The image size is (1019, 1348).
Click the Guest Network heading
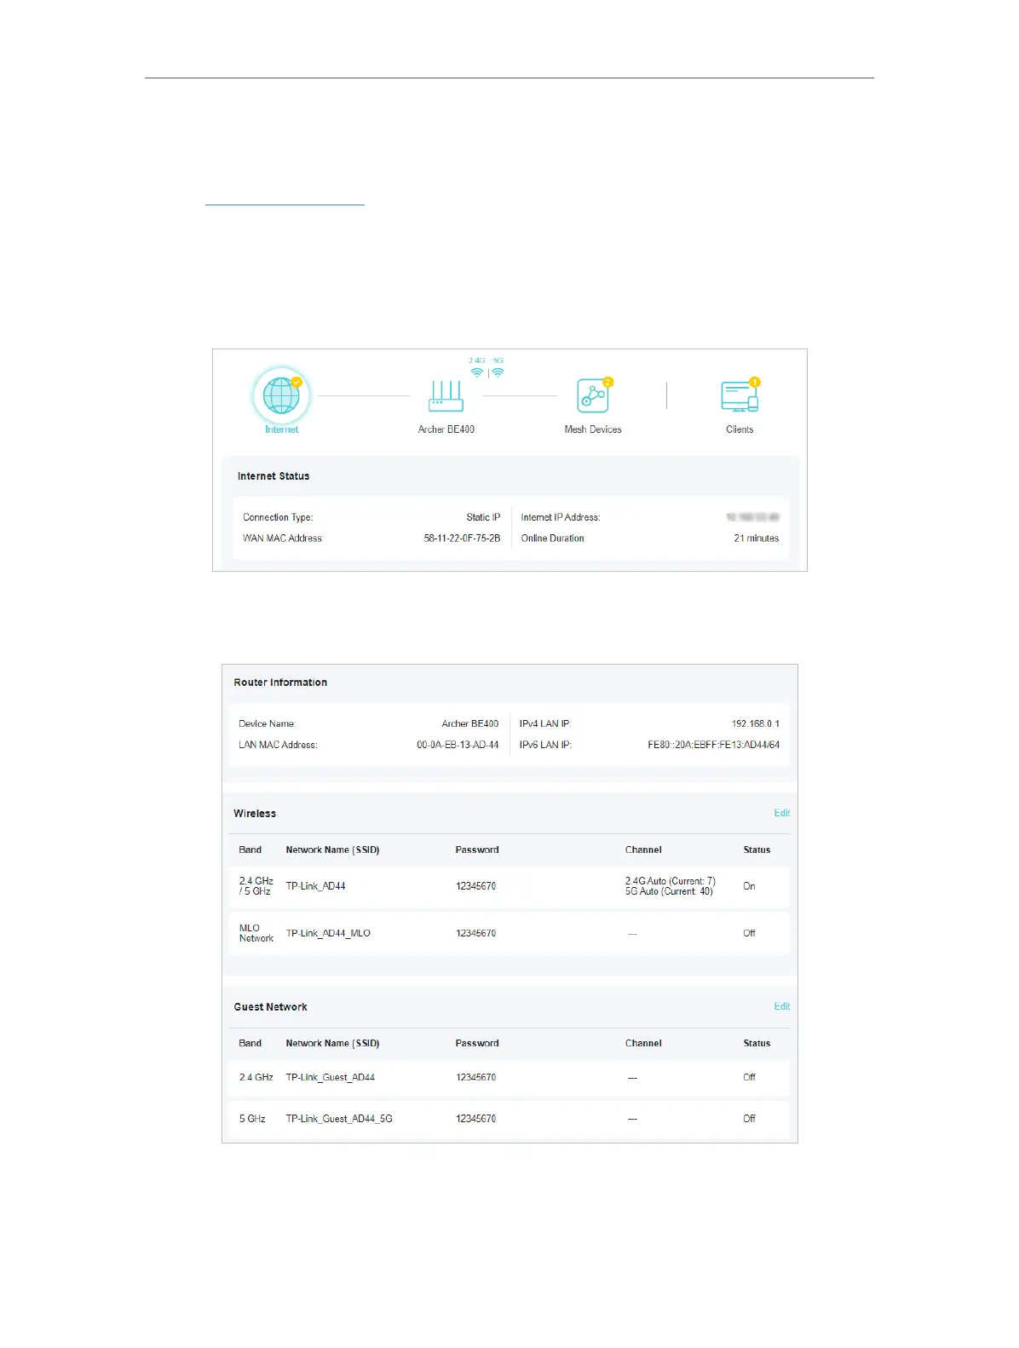point(270,1007)
